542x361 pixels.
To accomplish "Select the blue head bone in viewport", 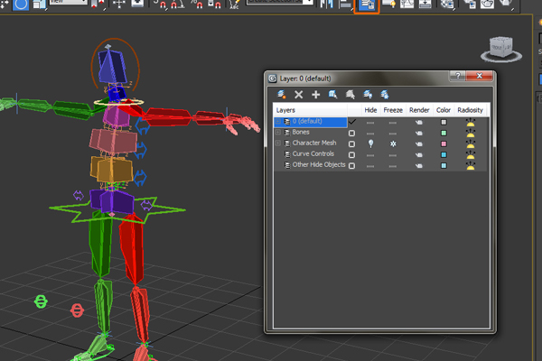I will (x=112, y=66).
